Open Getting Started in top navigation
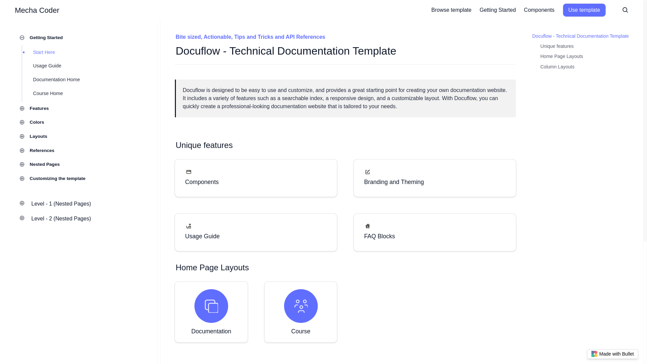This screenshot has height=364, width=647. click(497, 10)
